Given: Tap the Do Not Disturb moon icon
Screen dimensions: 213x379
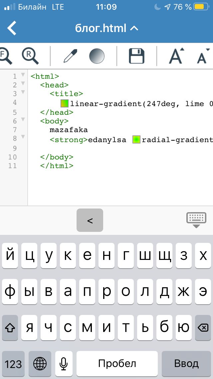Looking at the screenshot, I should click(x=157, y=7).
